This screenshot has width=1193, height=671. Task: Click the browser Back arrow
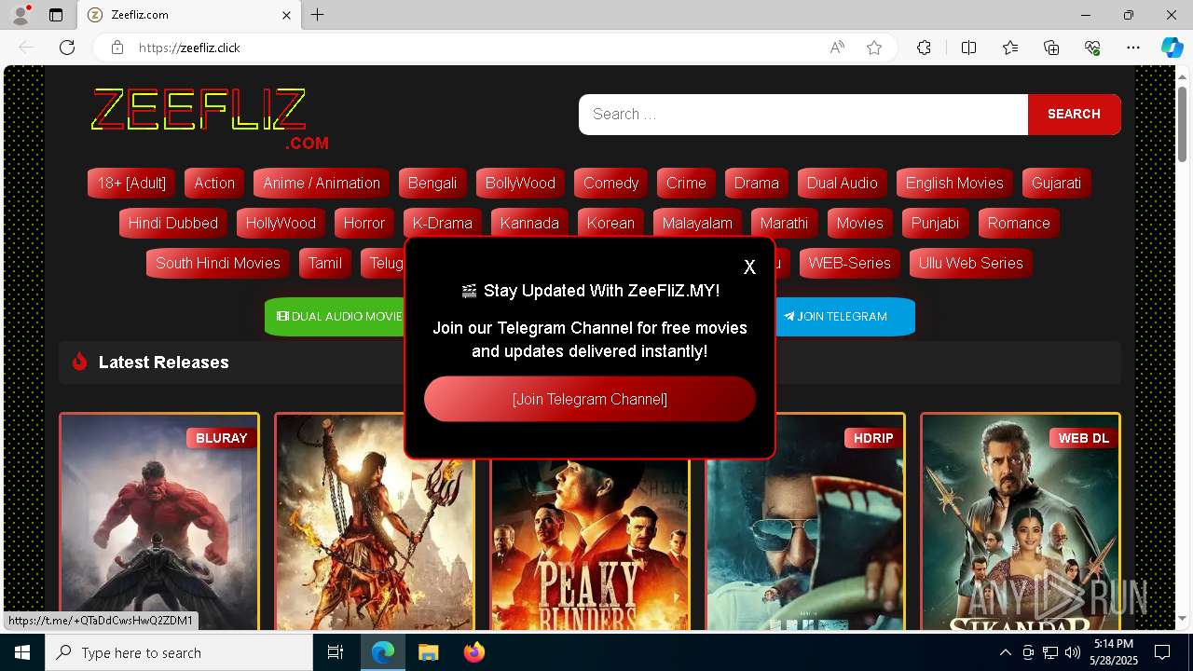tap(26, 48)
